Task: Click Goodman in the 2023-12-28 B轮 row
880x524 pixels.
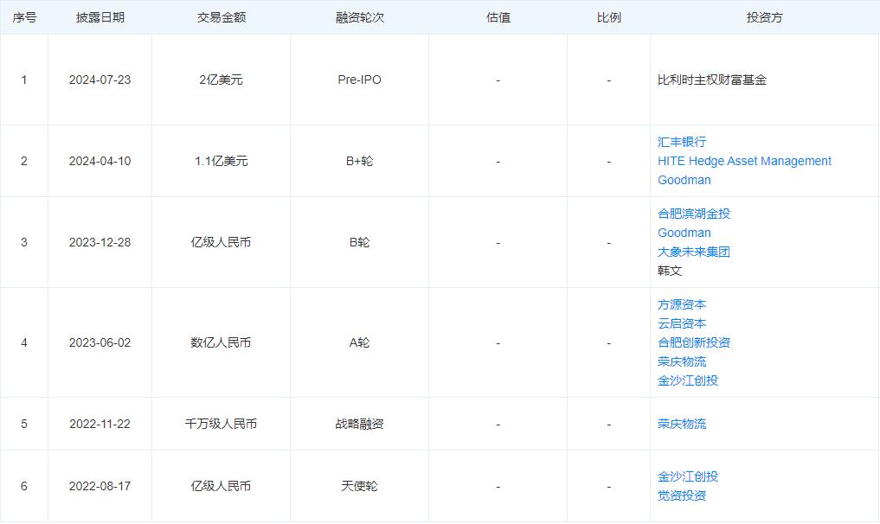Action: click(684, 233)
